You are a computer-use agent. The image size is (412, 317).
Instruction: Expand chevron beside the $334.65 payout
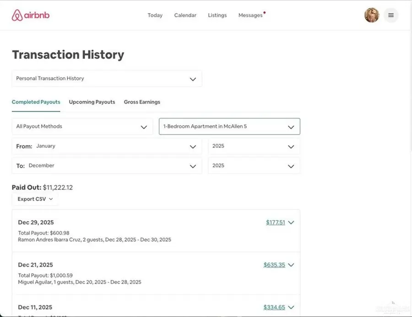point(291,307)
